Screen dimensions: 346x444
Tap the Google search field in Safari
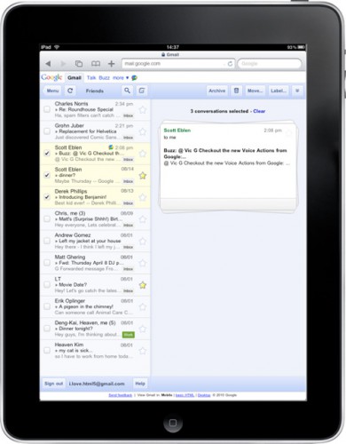[x=270, y=64]
